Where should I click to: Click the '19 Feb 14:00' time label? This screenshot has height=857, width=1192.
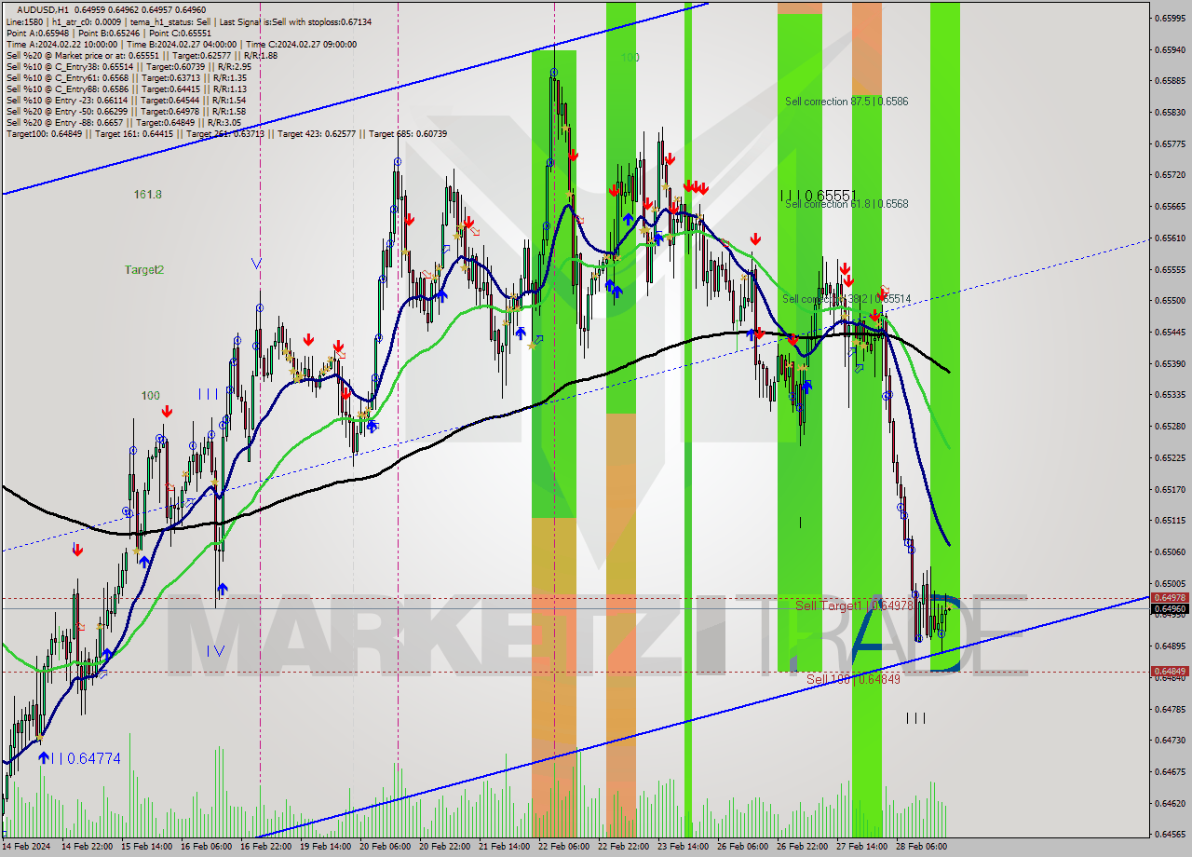(326, 848)
